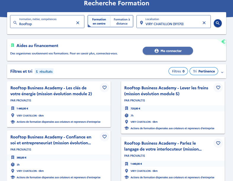
Task: Click the location pin in Localisation field
Action: pos(142,23)
